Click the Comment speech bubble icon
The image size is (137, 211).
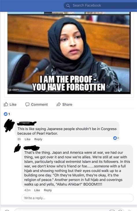27,104
